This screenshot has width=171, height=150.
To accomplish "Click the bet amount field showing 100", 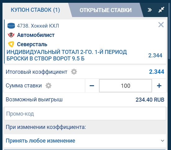I will (125, 86).
